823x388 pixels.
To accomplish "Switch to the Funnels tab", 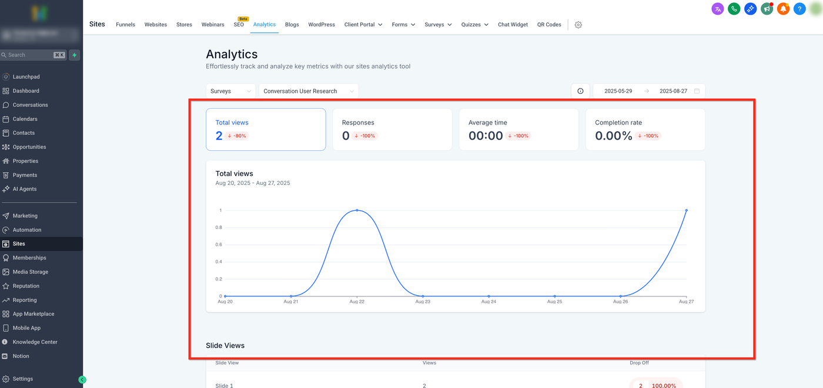I will (125, 25).
